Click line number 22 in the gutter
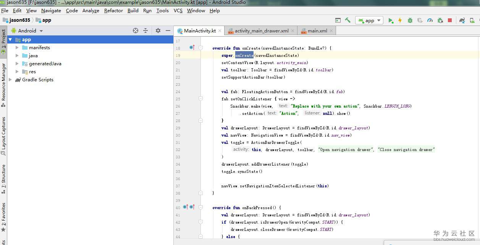480x245 pixels. pos(178,77)
